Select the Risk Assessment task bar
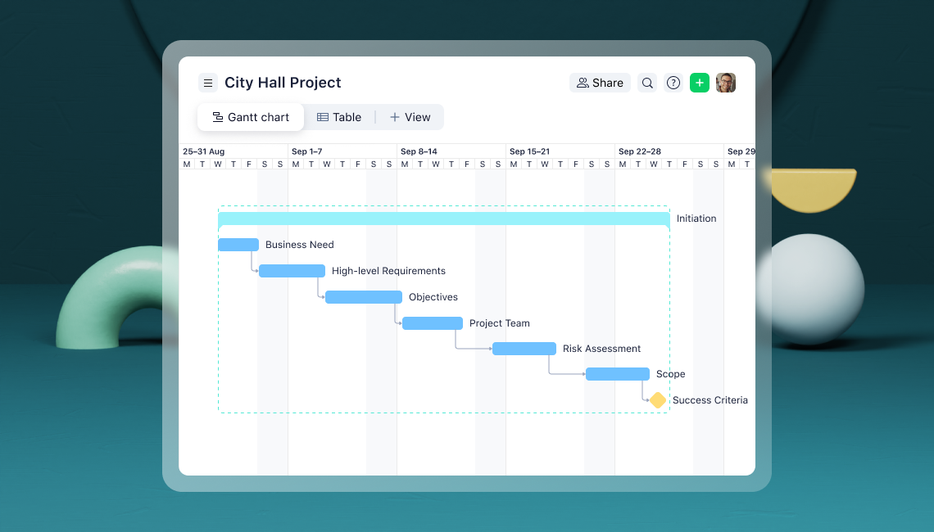The image size is (934, 532). (x=524, y=348)
